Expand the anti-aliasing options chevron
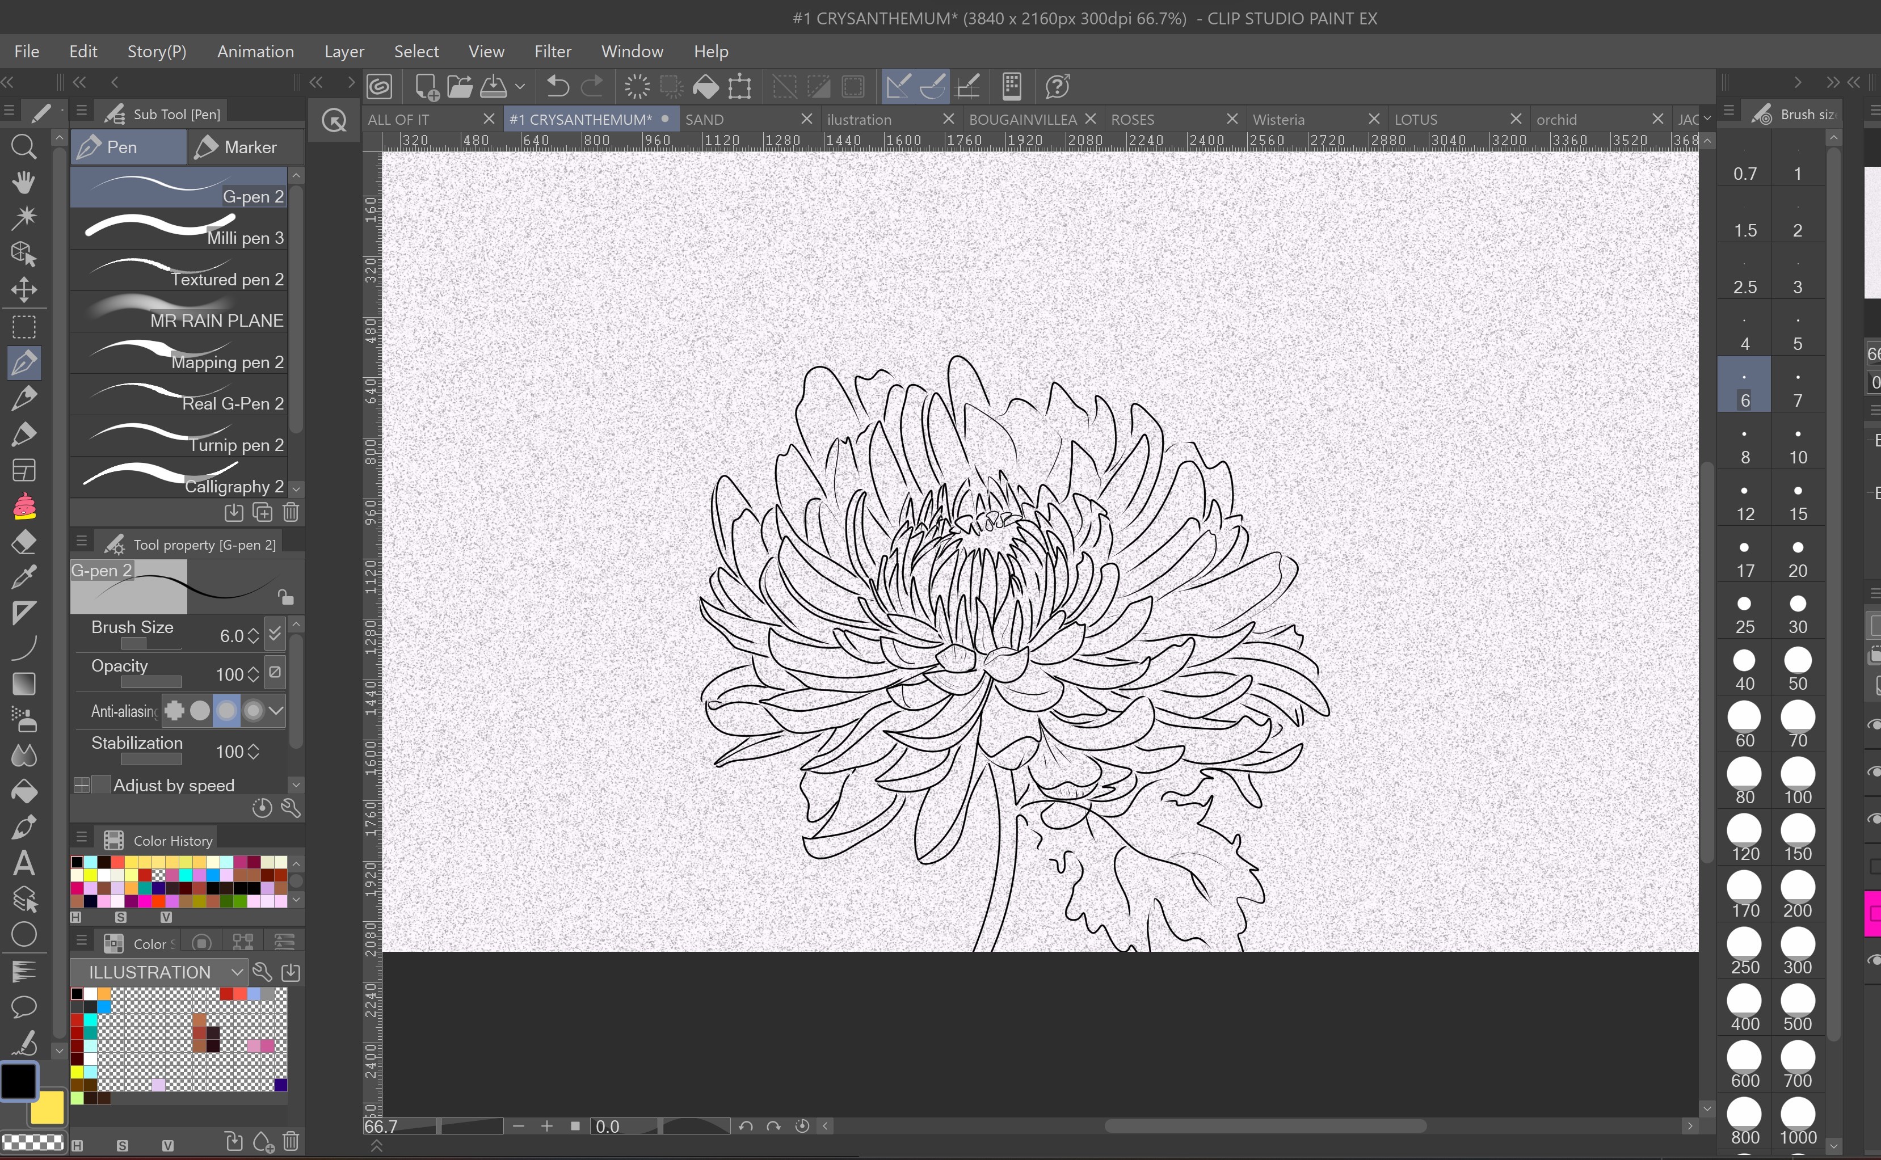1881x1160 pixels. pos(276,710)
